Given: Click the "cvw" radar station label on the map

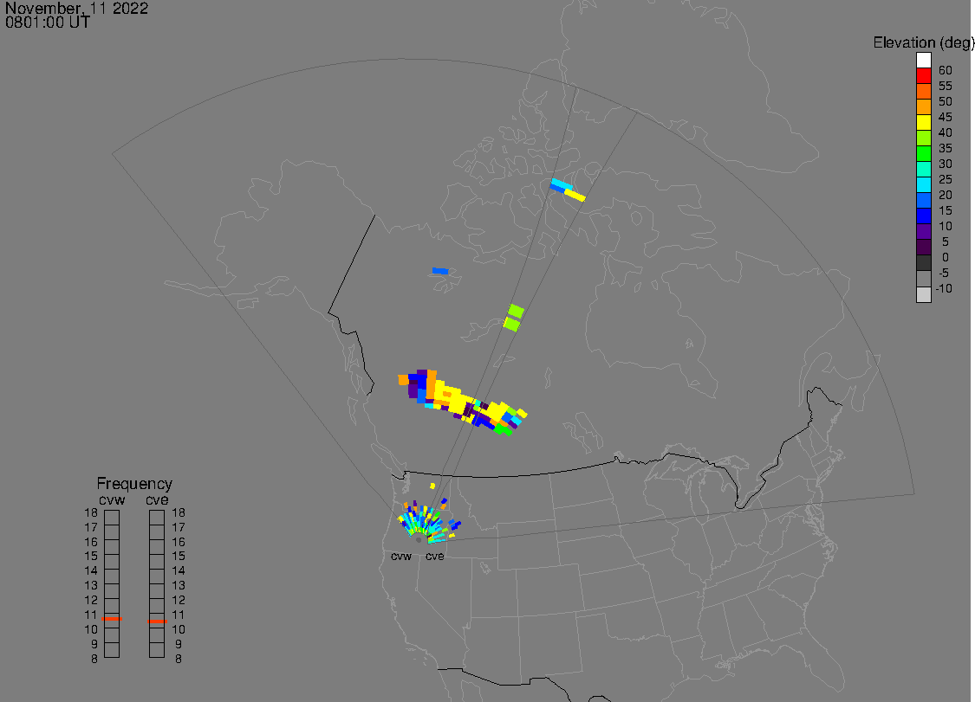Looking at the screenshot, I should [401, 556].
